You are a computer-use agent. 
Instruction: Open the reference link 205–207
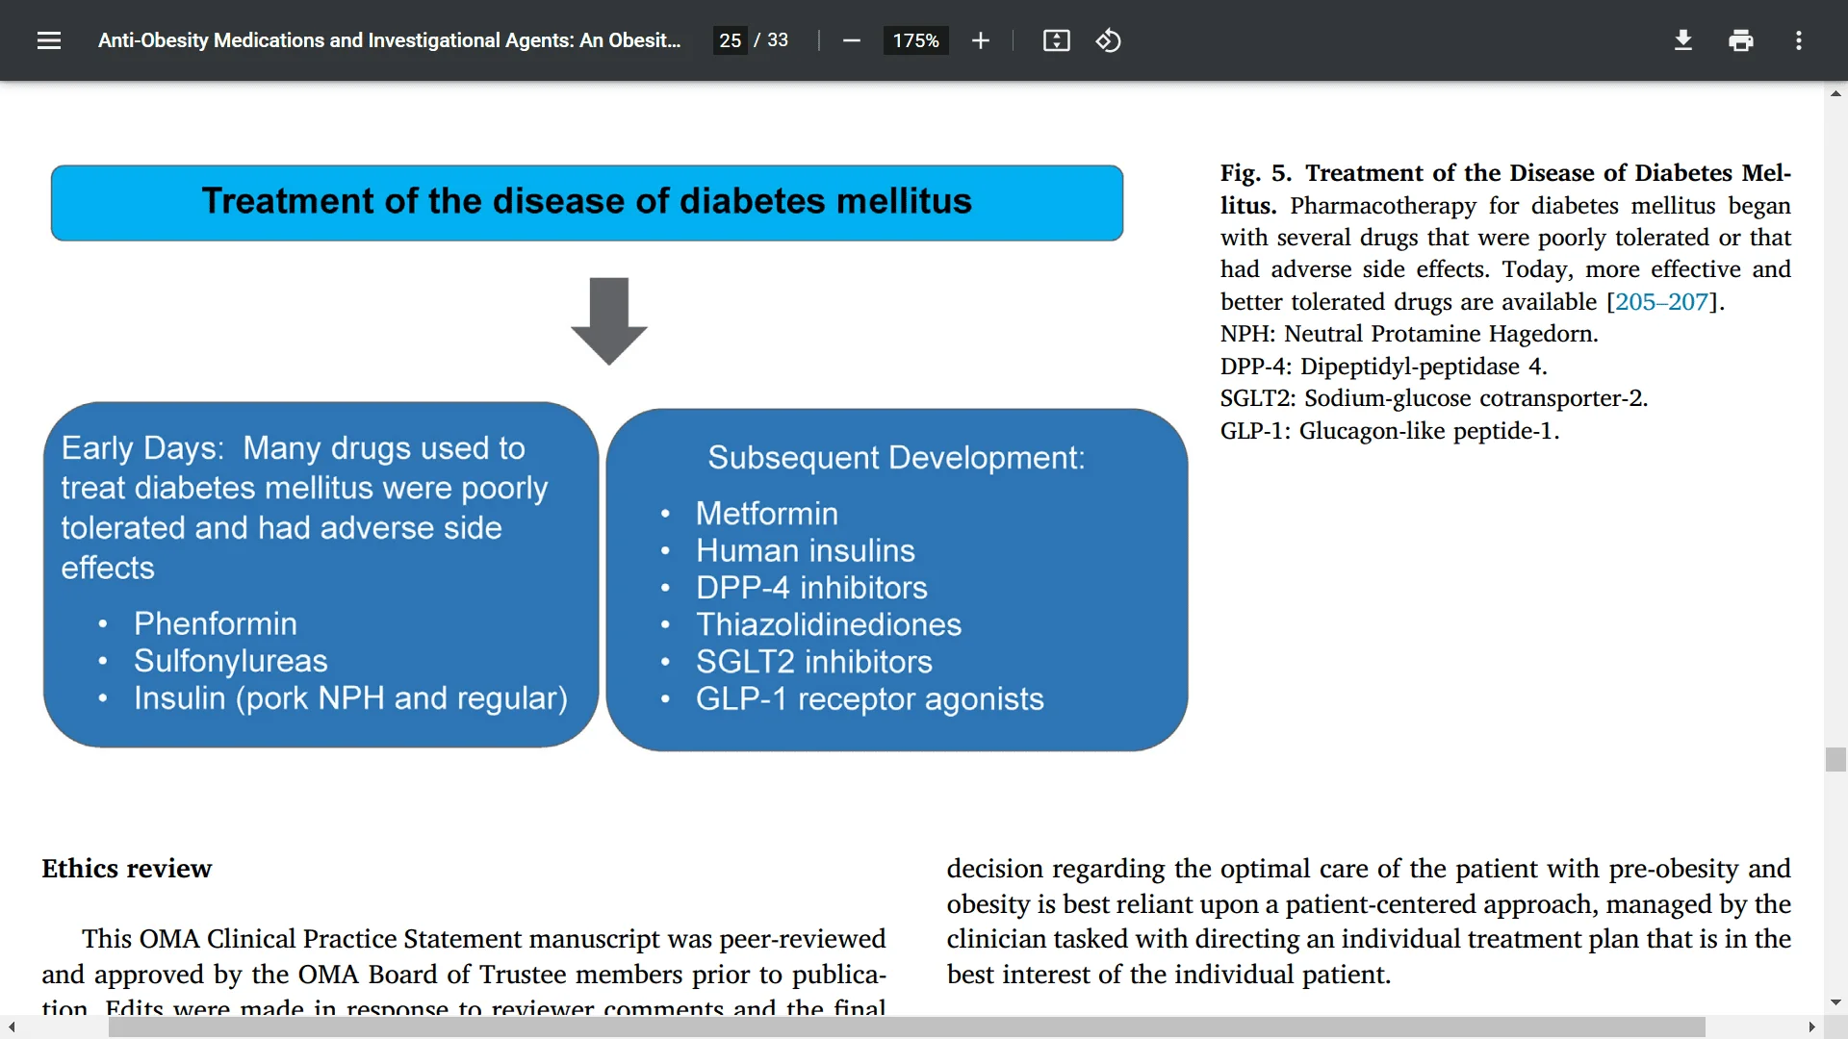(1661, 302)
